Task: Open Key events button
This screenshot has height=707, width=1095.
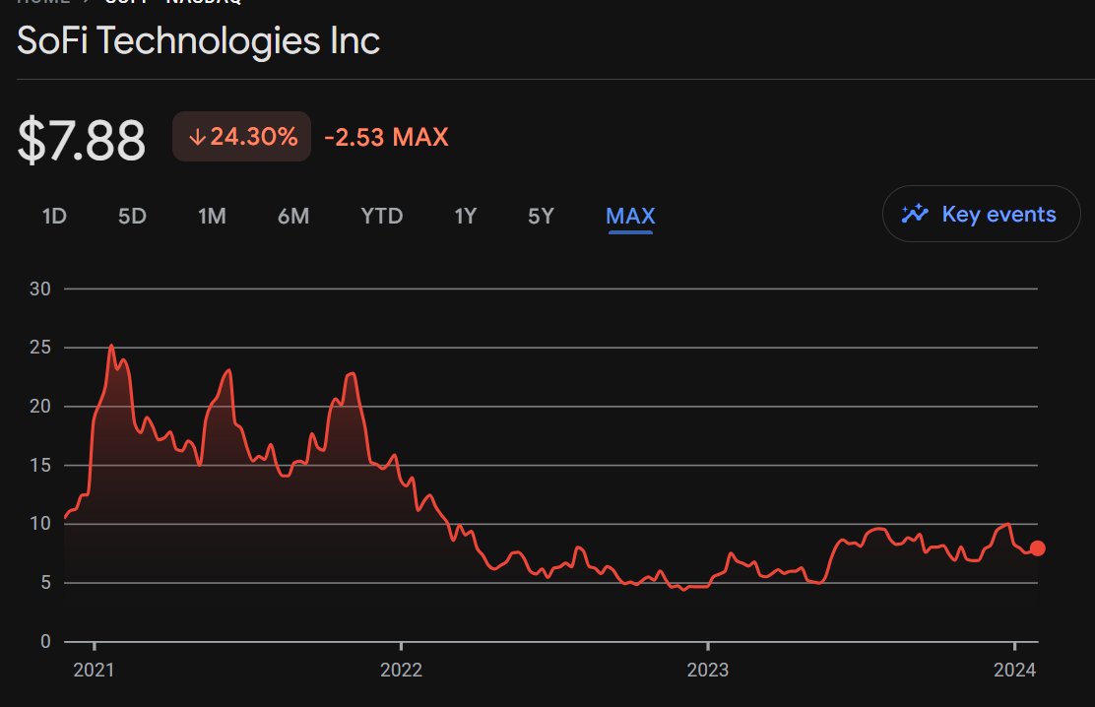Action: point(981,214)
